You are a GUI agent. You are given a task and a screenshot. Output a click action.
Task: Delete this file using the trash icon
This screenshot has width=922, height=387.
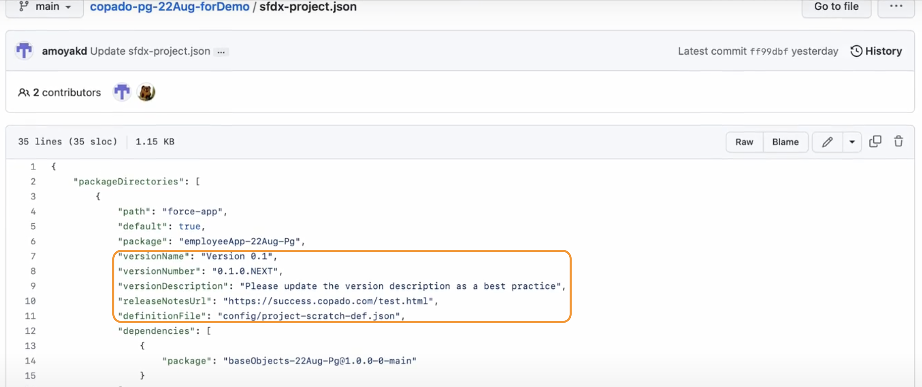point(898,142)
